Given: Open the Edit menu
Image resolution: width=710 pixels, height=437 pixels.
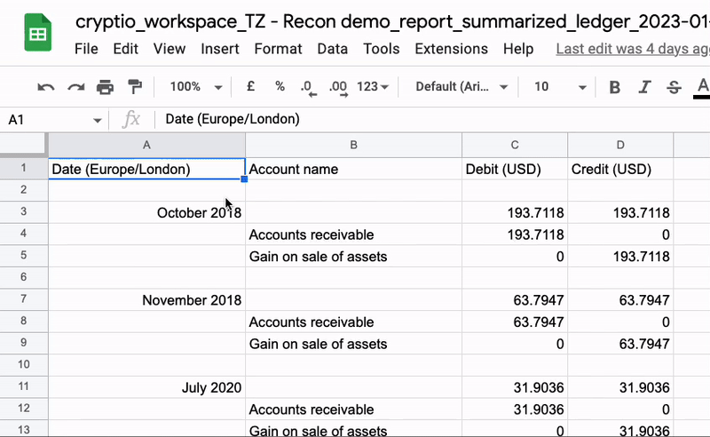Looking at the screenshot, I should point(125,49).
